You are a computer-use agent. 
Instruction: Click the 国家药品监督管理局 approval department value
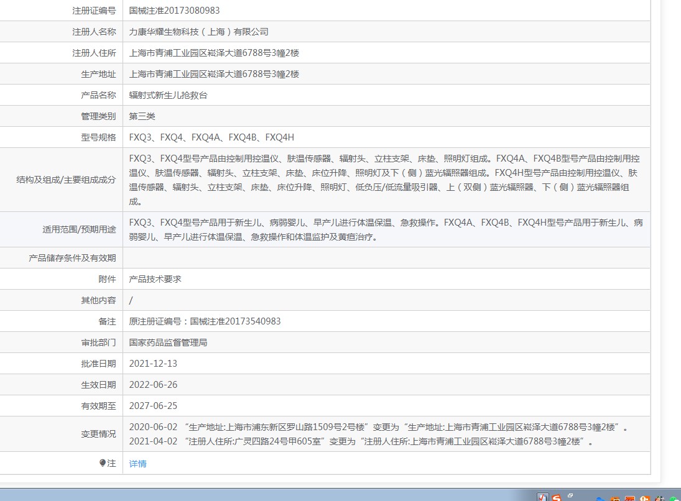[x=168, y=342]
